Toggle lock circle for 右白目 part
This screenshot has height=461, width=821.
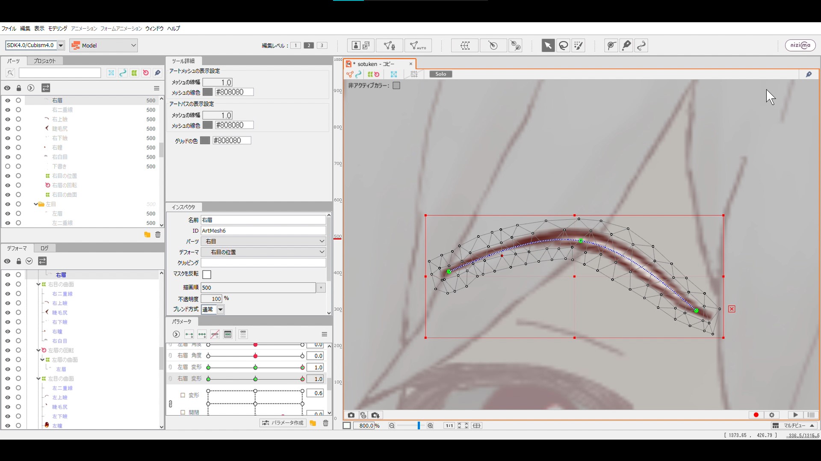click(x=18, y=157)
